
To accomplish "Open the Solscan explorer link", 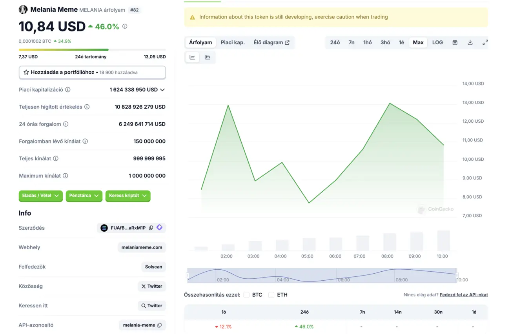I will [153, 267].
